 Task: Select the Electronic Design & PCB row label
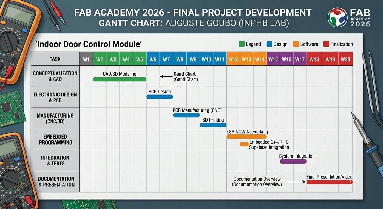pos(55,97)
